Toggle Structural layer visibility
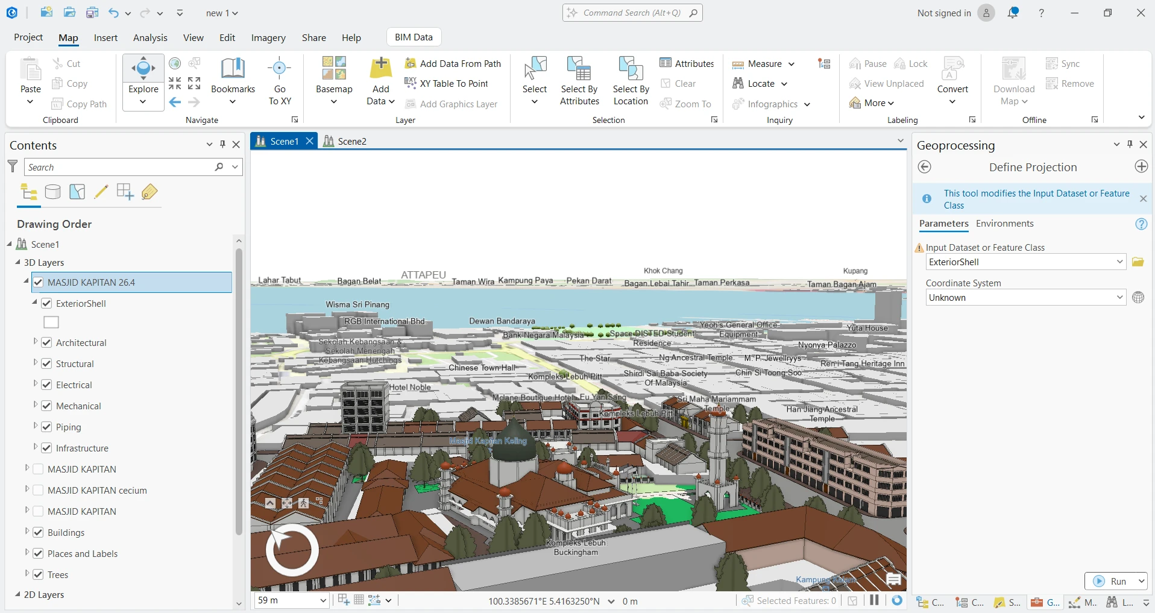 [x=46, y=363]
